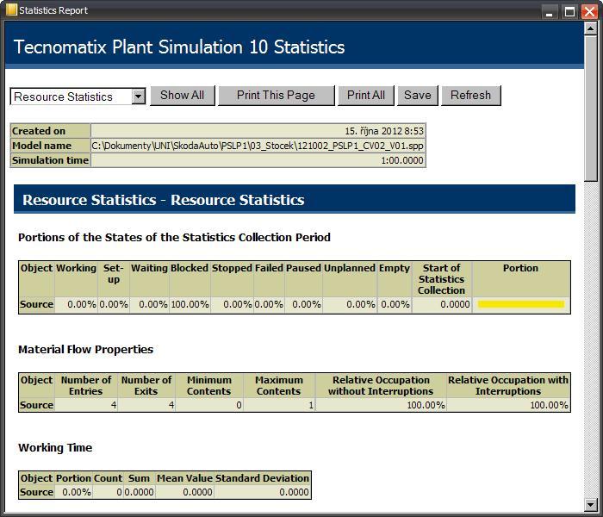Viewport: 603px width, 517px height.
Task: Click Standard Deviation header
Action: [x=262, y=478]
